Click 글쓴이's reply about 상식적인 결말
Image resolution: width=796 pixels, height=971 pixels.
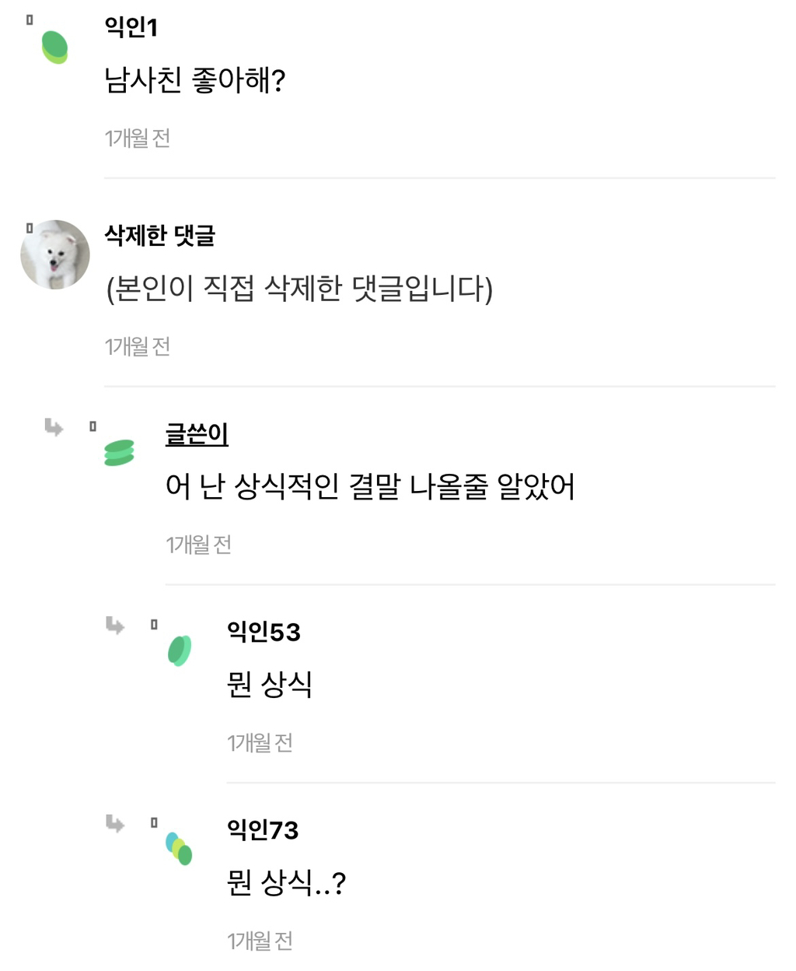click(370, 487)
